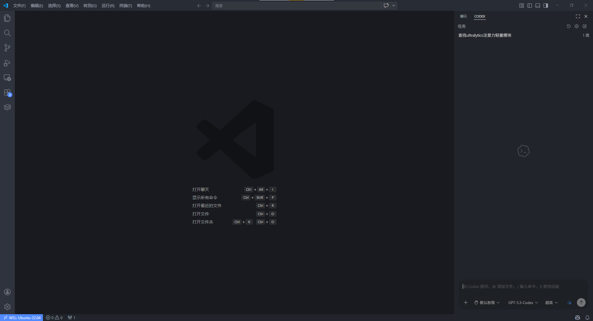Expand the 超高 reasoning level dropdown

point(551,302)
